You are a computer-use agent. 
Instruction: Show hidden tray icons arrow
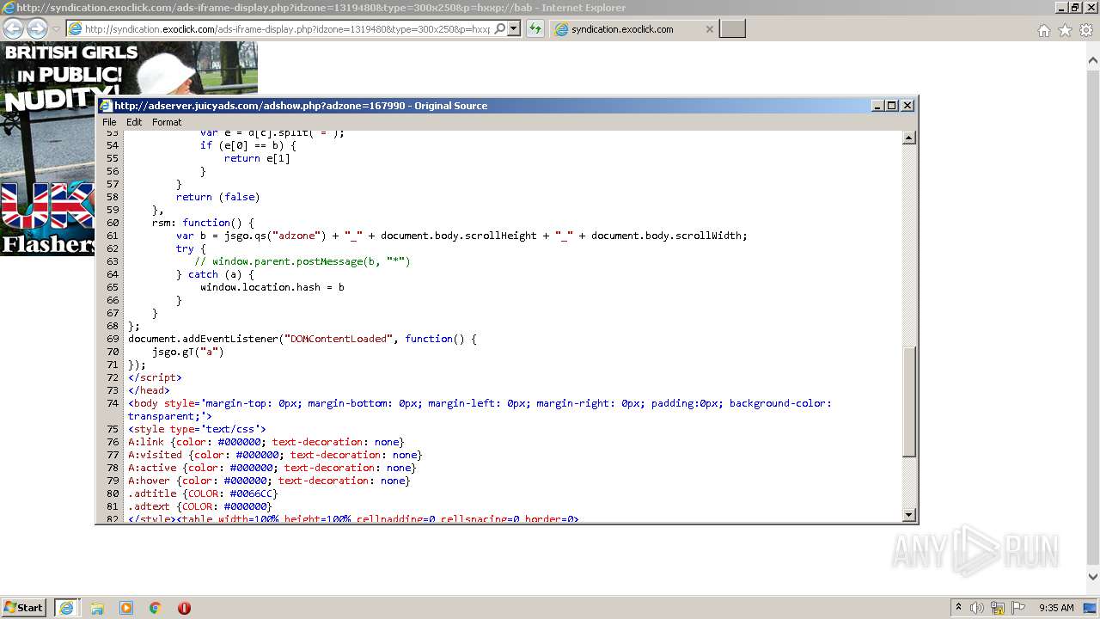point(958,607)
